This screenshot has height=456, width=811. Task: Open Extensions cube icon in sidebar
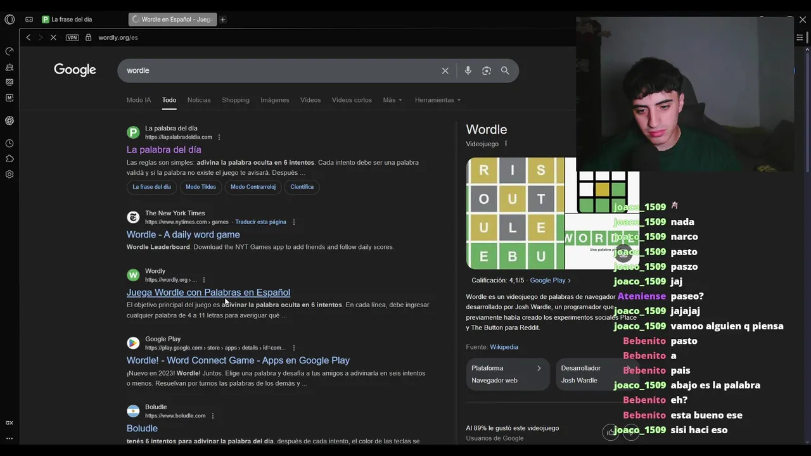point(10,159)
